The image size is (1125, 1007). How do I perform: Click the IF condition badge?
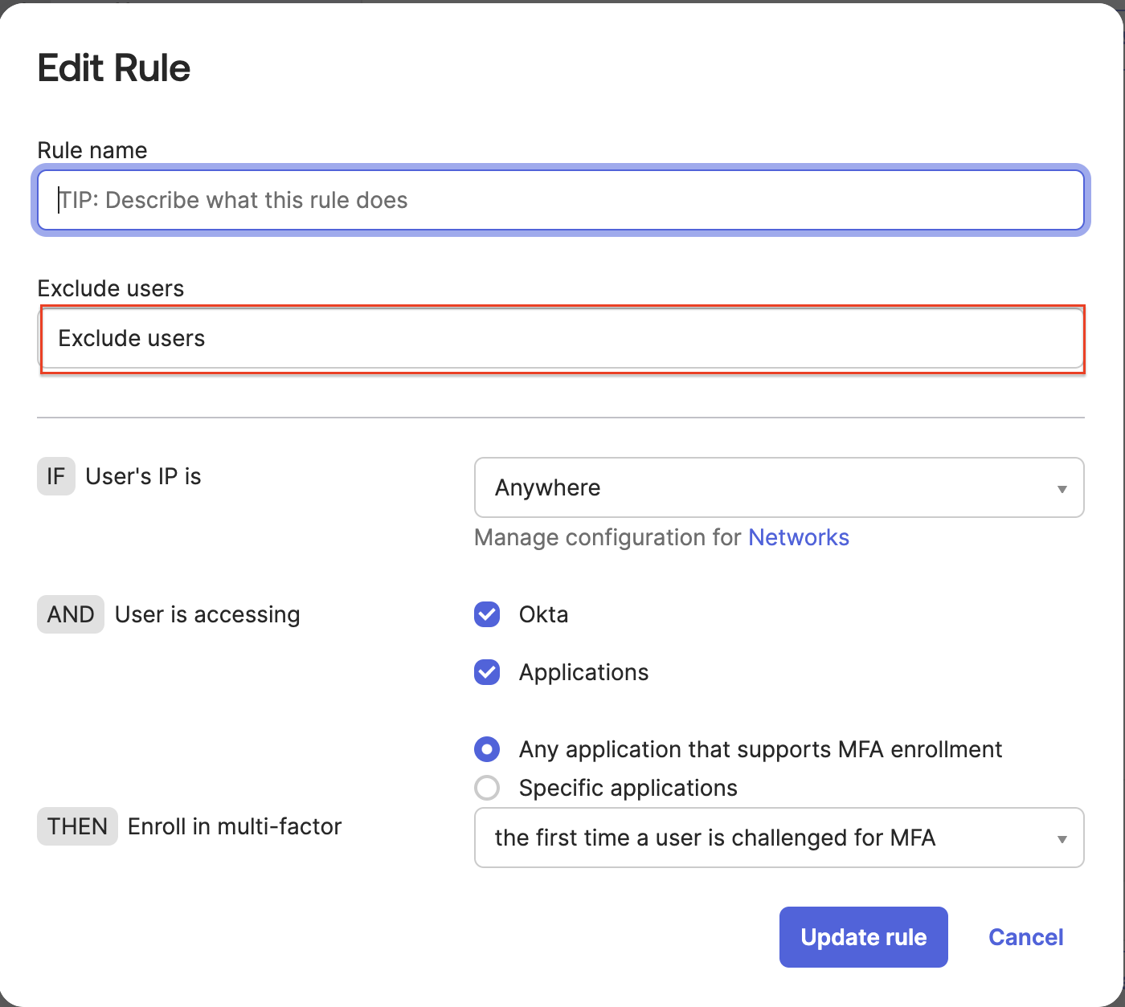(x=55, y=476)
